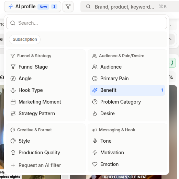Open Funnel Stage filter

(46, 67)
